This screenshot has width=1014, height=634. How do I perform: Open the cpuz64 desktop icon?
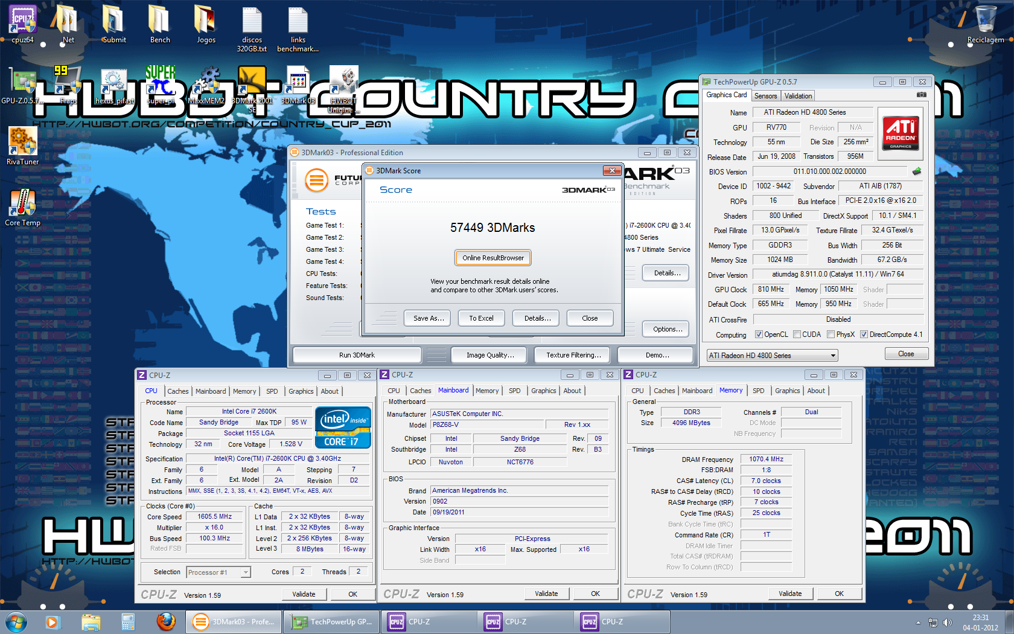click(22, 24)
